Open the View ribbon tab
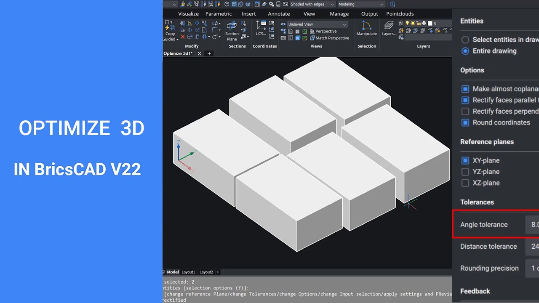Screen dimensions: 539x303 coord(309,14)
